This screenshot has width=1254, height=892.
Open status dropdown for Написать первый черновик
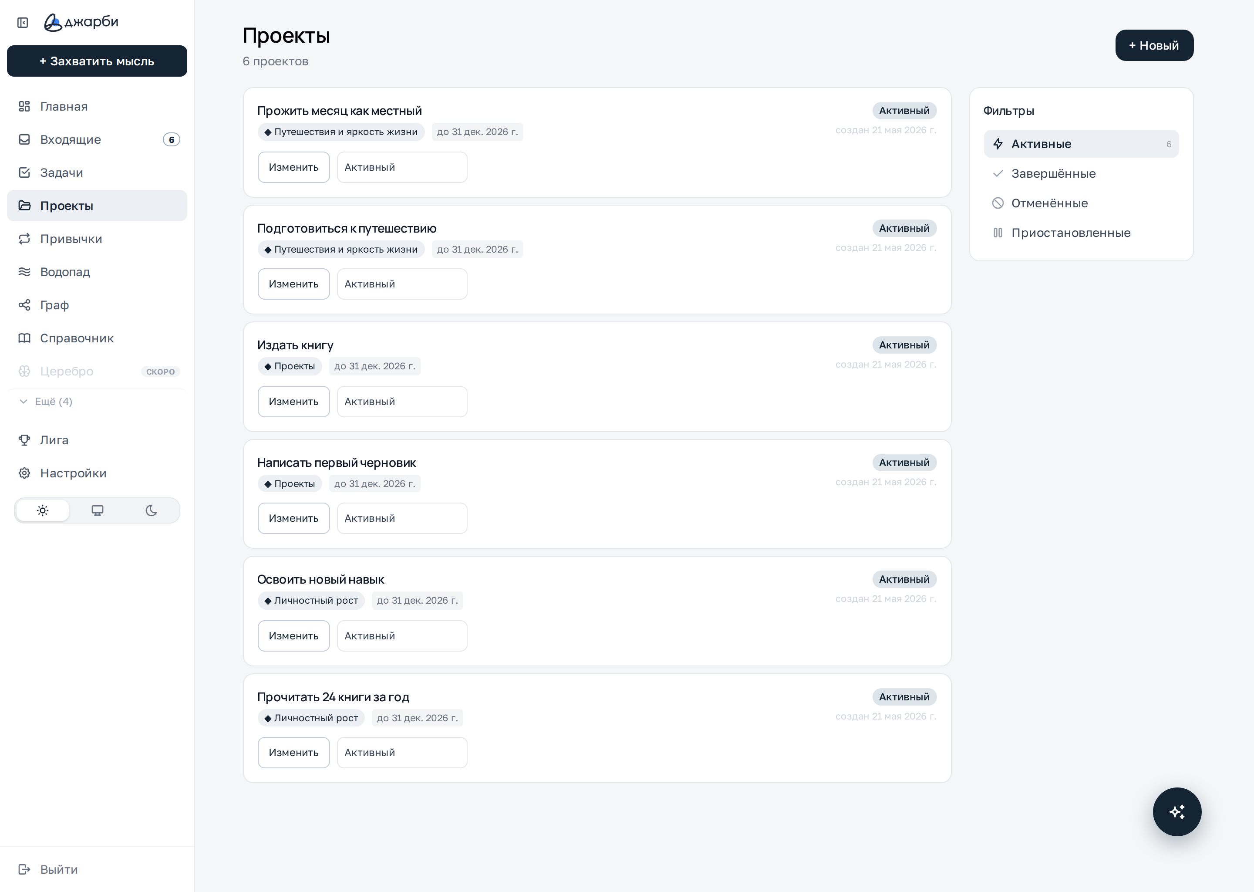pyautogui.click(x=402, y=518)
